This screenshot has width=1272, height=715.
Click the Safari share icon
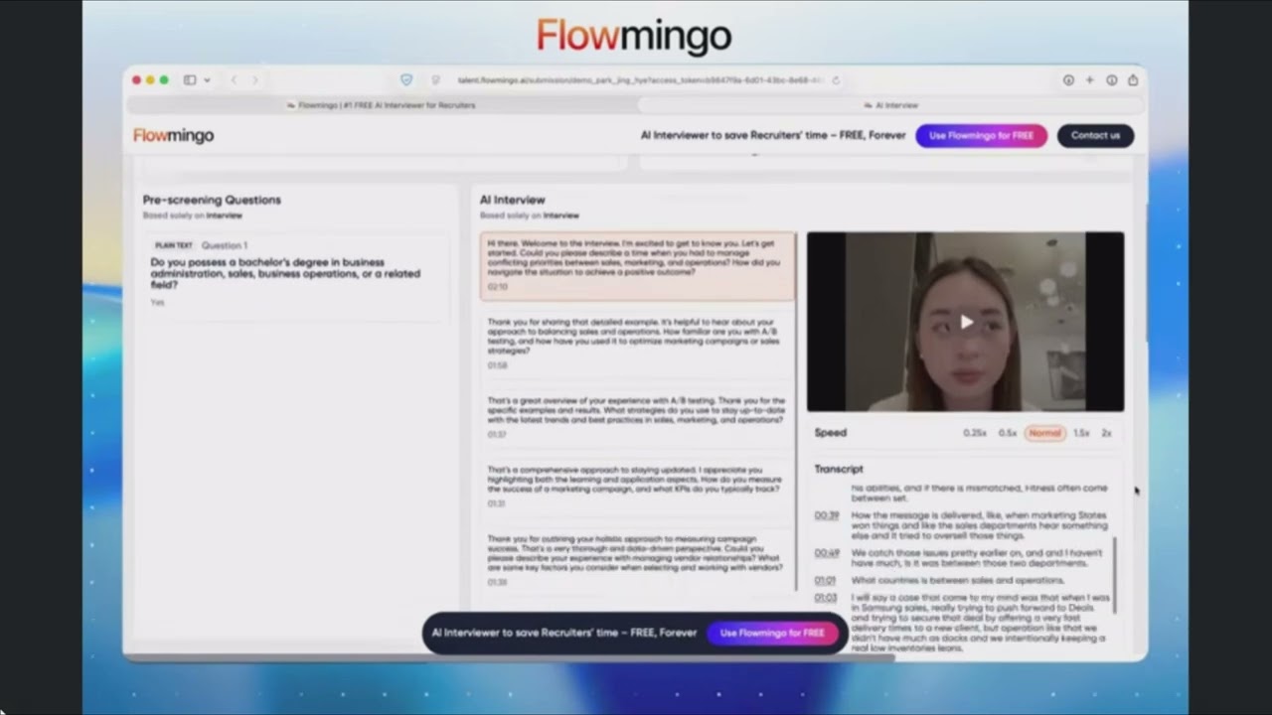coord(1133,80)
